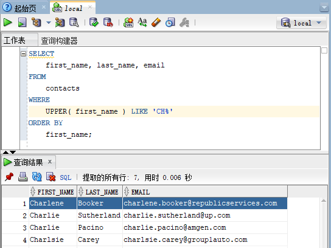The image size is (331, 248).
Task: Run the SQL statement with green play icon
Action: pos(7,22)
